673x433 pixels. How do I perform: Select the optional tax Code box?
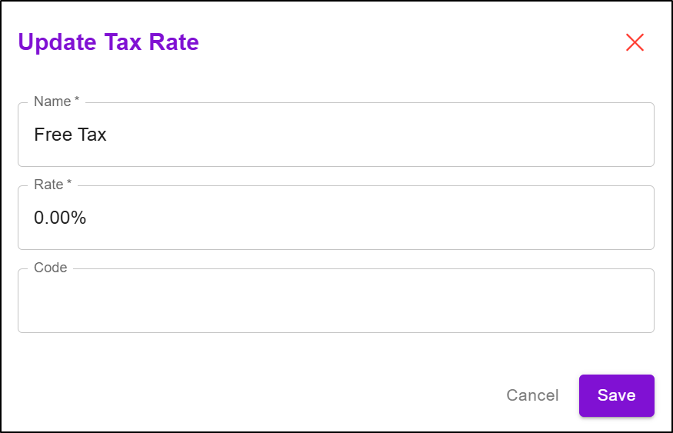click(x=335, y=301)
